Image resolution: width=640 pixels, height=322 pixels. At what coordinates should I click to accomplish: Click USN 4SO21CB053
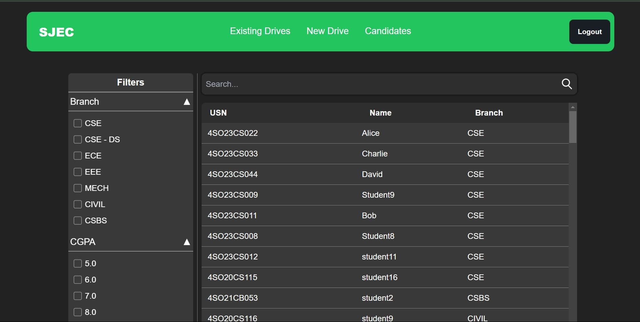[x=233, y=298]
